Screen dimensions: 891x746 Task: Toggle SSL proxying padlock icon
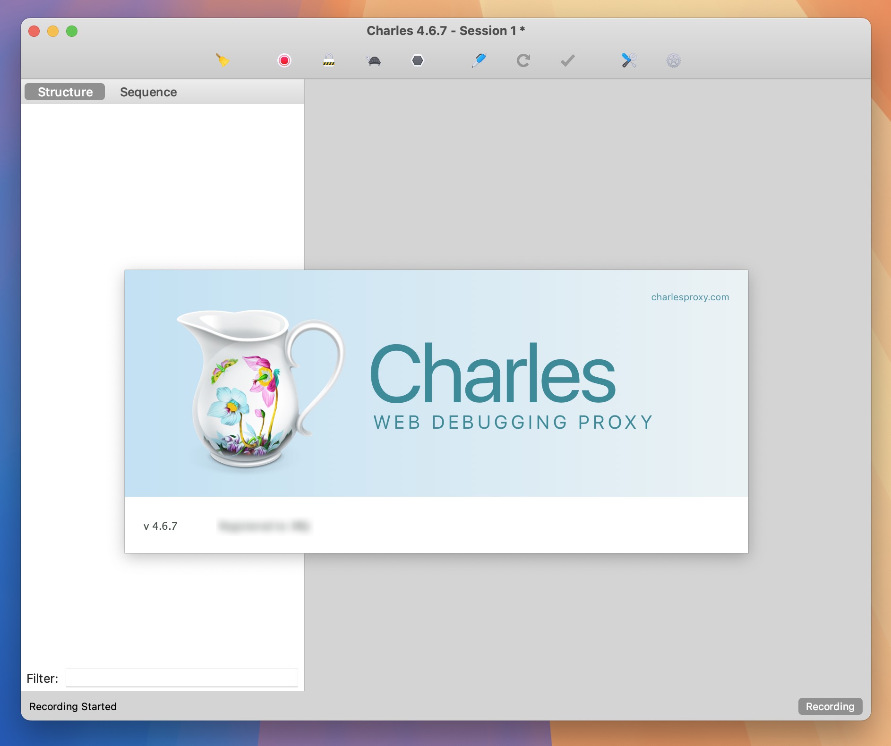pyautogui.click(x=329, y=60)
